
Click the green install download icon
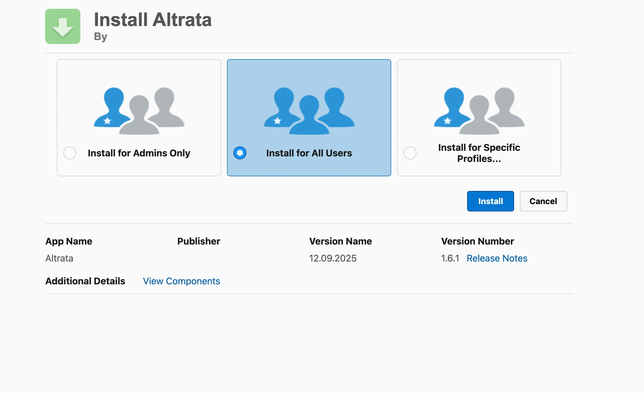pyautogui.click(x=63, y=26)
